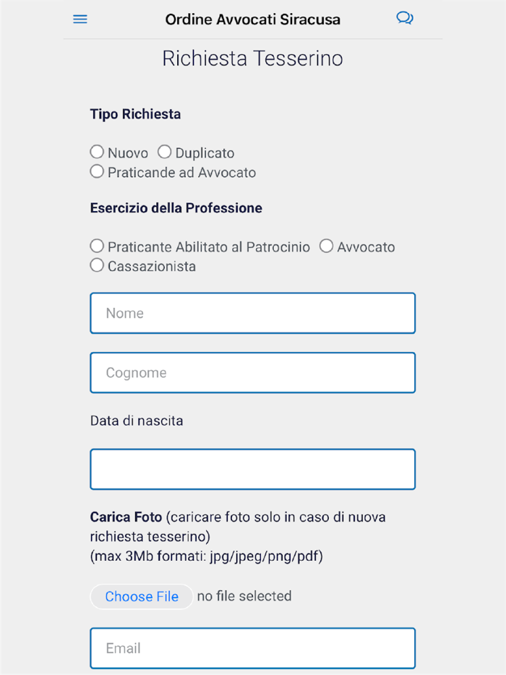Open the hamburger navigation menu
This screenshot has height=675, width=506.
(x=80, y=19)
